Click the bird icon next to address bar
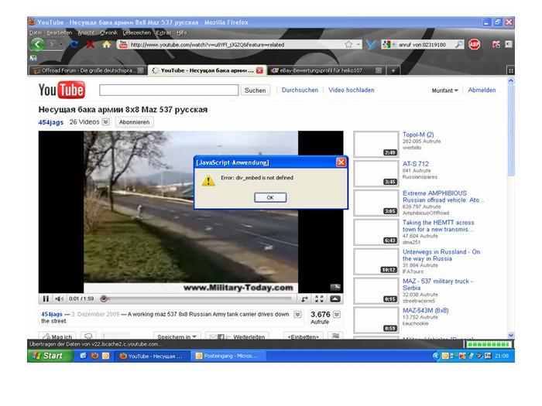Viewport: 542px width, 406px height. 371,45
